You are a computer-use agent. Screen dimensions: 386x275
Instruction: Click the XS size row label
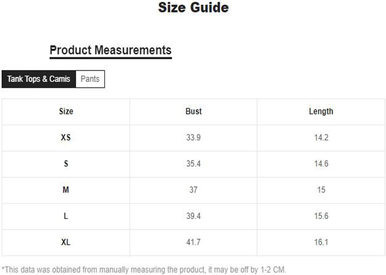tap(66, 138)
